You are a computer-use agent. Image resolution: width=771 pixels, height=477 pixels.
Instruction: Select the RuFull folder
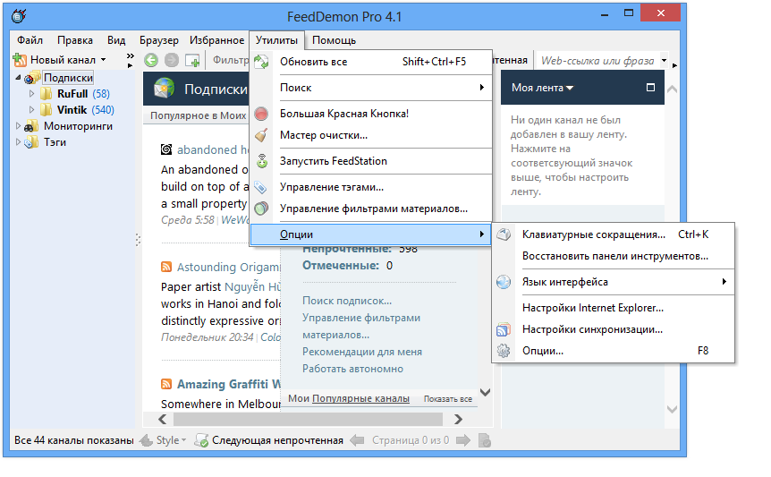pyautogui.click(x=72, y=94)
